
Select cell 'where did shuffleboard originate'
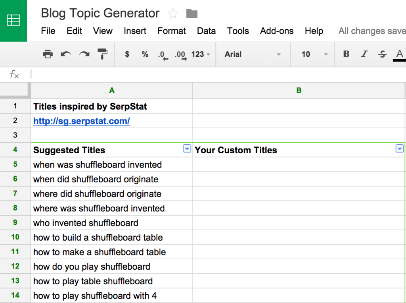point(111,193)
